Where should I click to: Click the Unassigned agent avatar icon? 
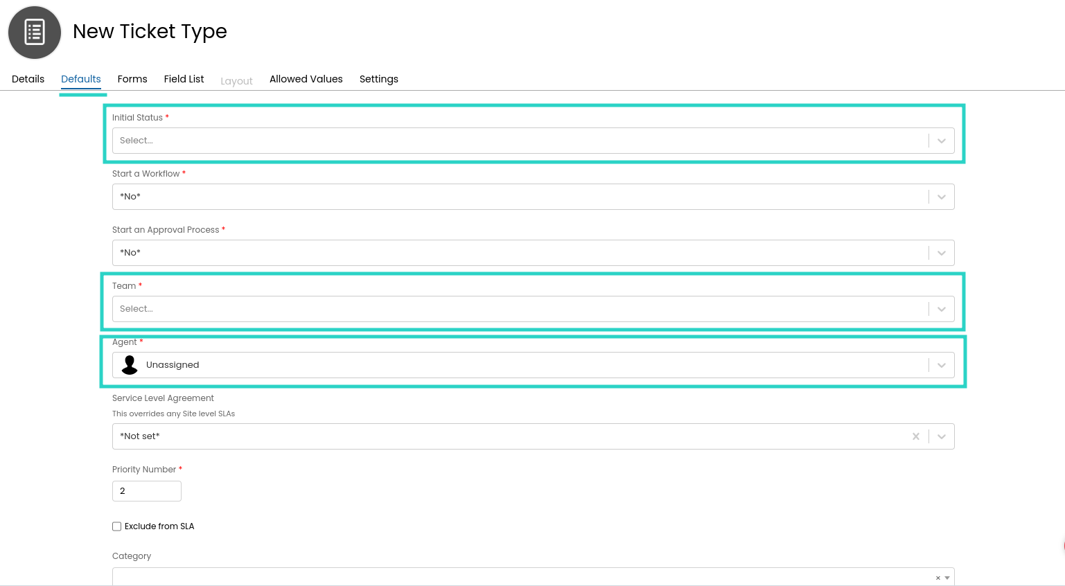(130, 365)
